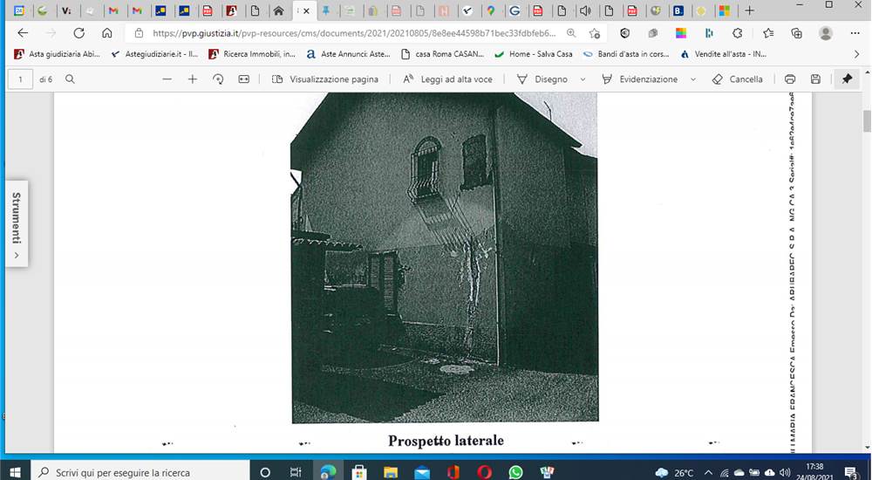Open Opera browser from the taskbar
The height and width of the screenshot is (480, 872).
[484, 472]
